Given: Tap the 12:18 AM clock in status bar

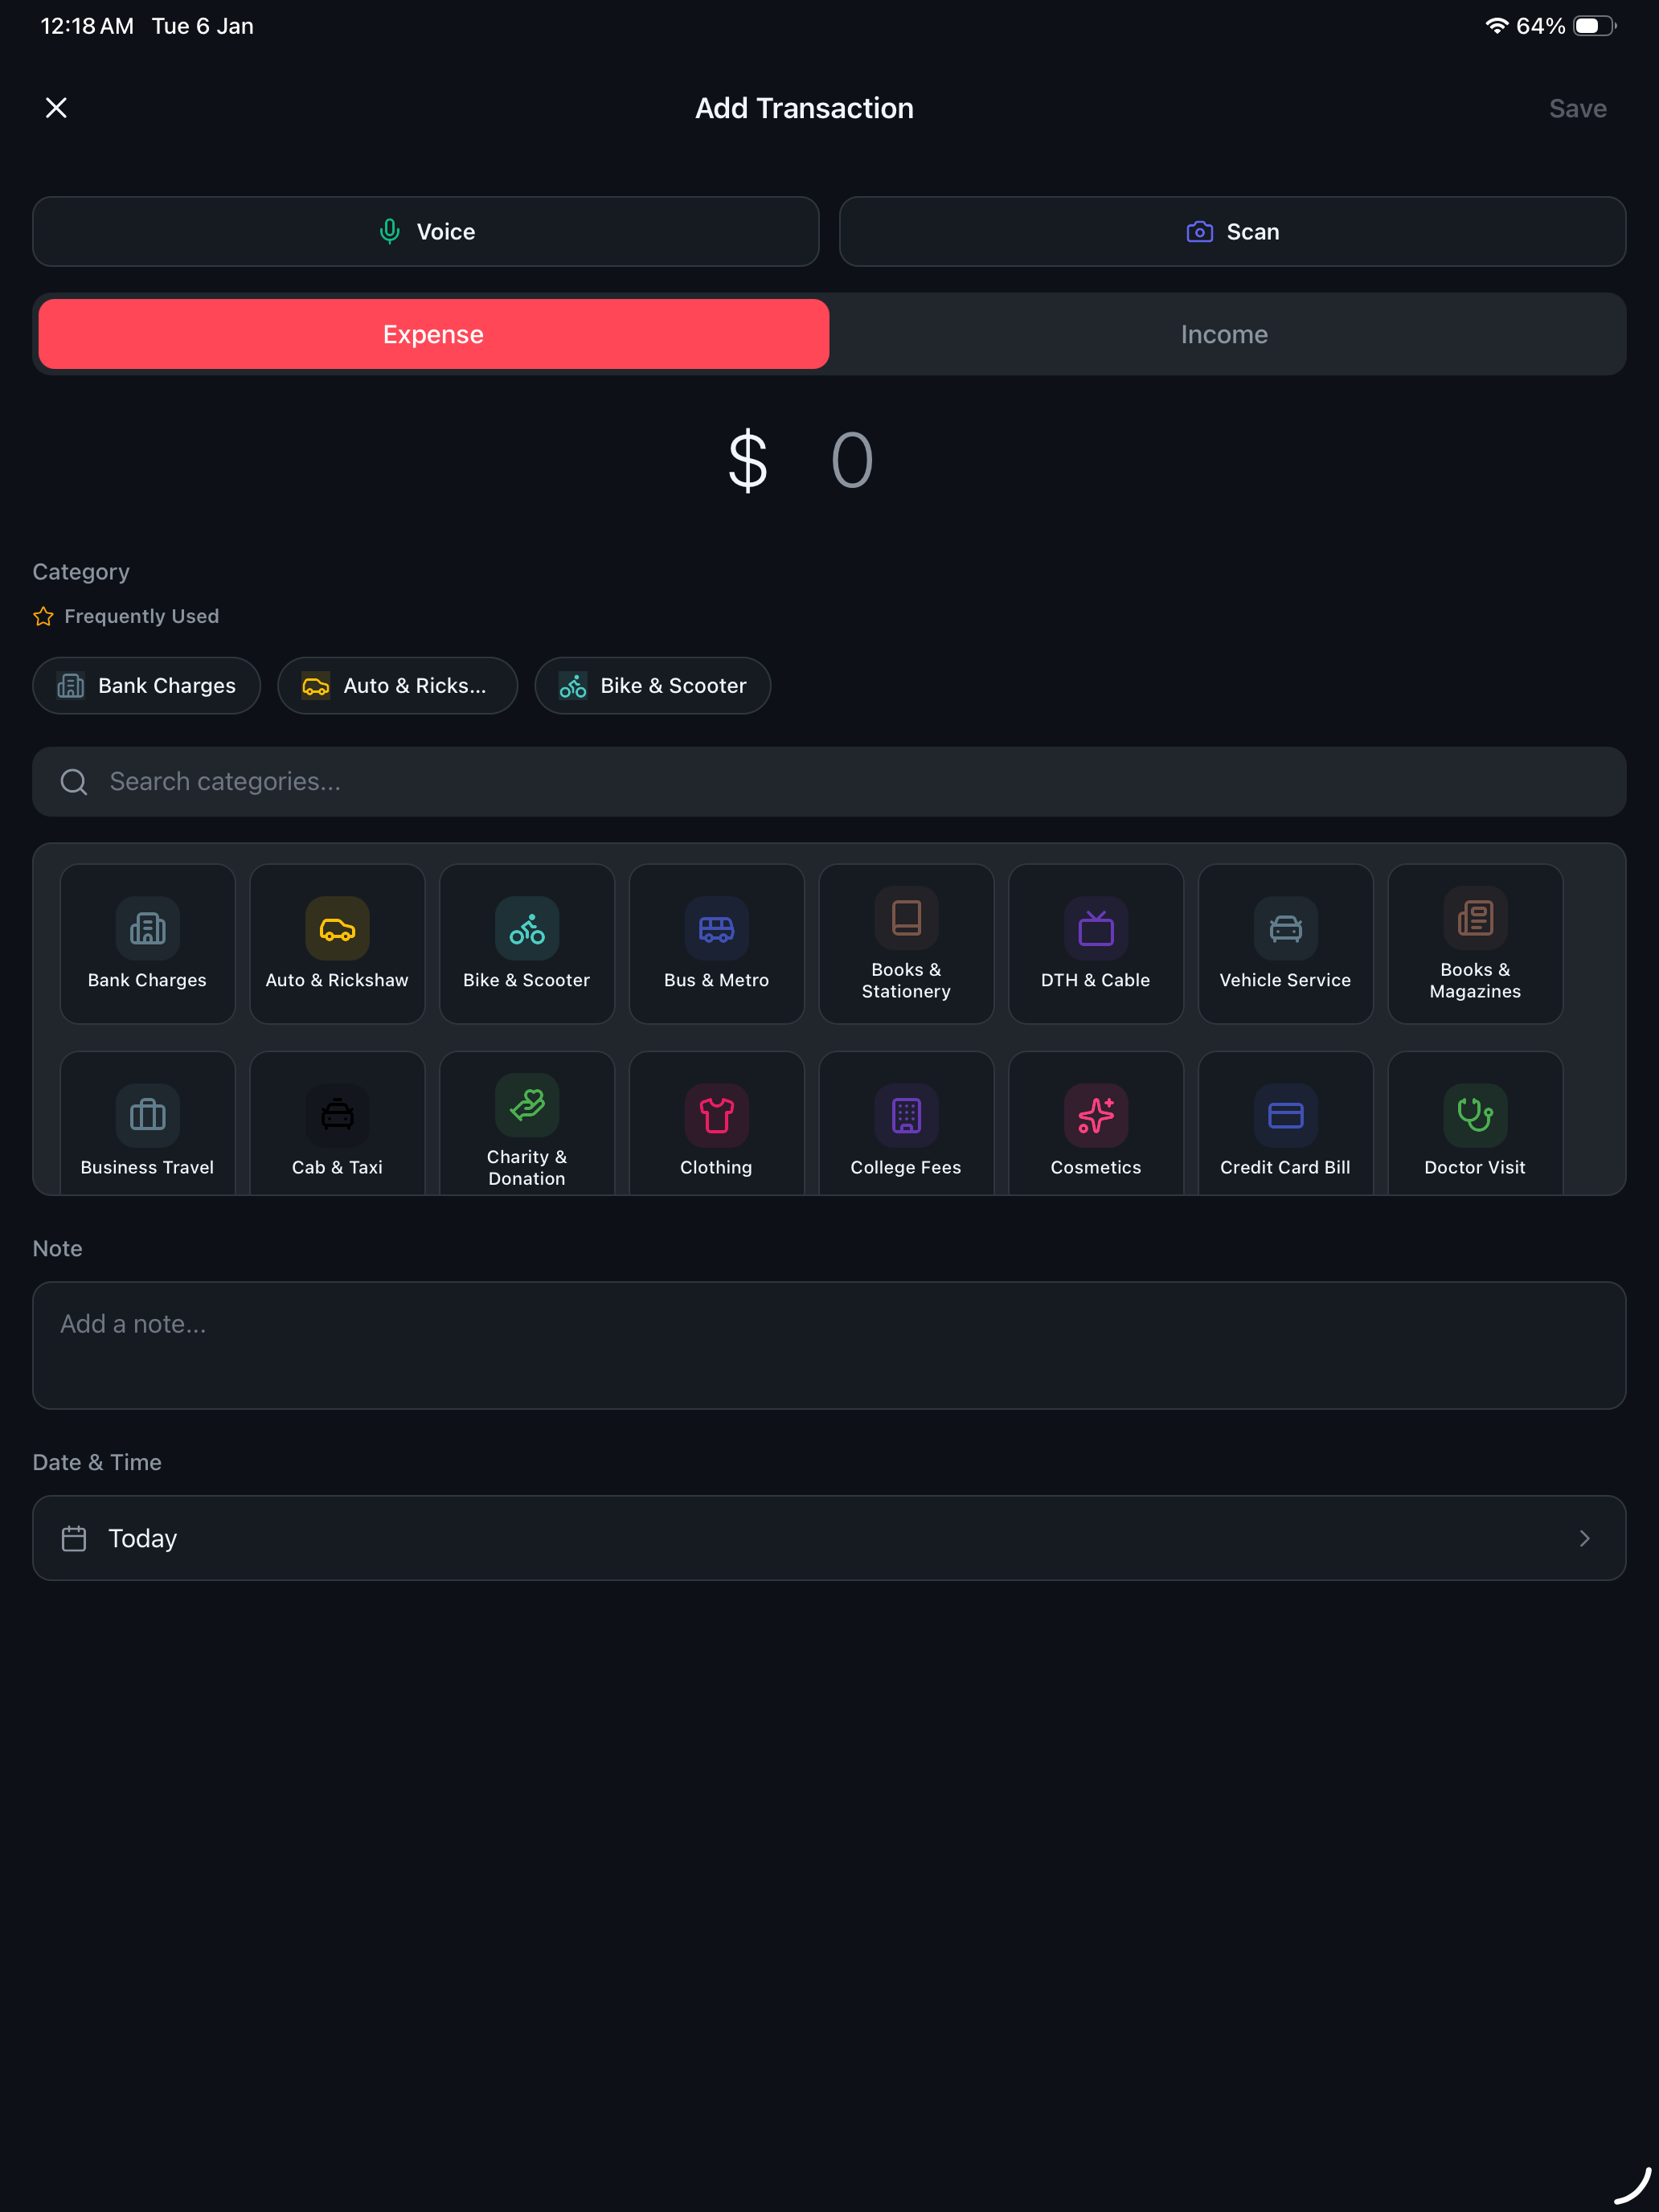Looking at the screenshot, I should (87, 26).
